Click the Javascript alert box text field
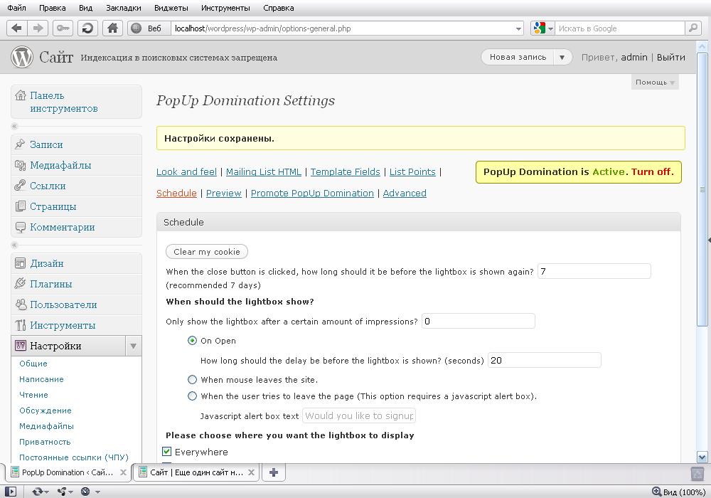The height and width of the screenshot is (498, 711). point(359,415)
